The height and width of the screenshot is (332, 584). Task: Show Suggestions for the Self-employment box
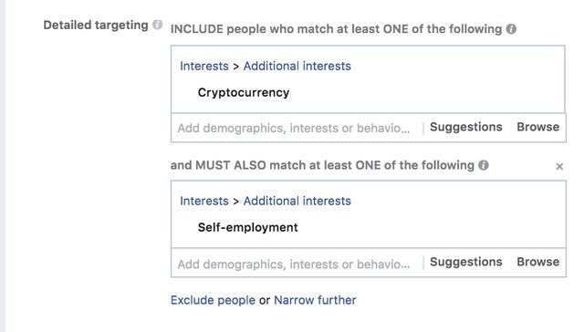pos(466,262)
